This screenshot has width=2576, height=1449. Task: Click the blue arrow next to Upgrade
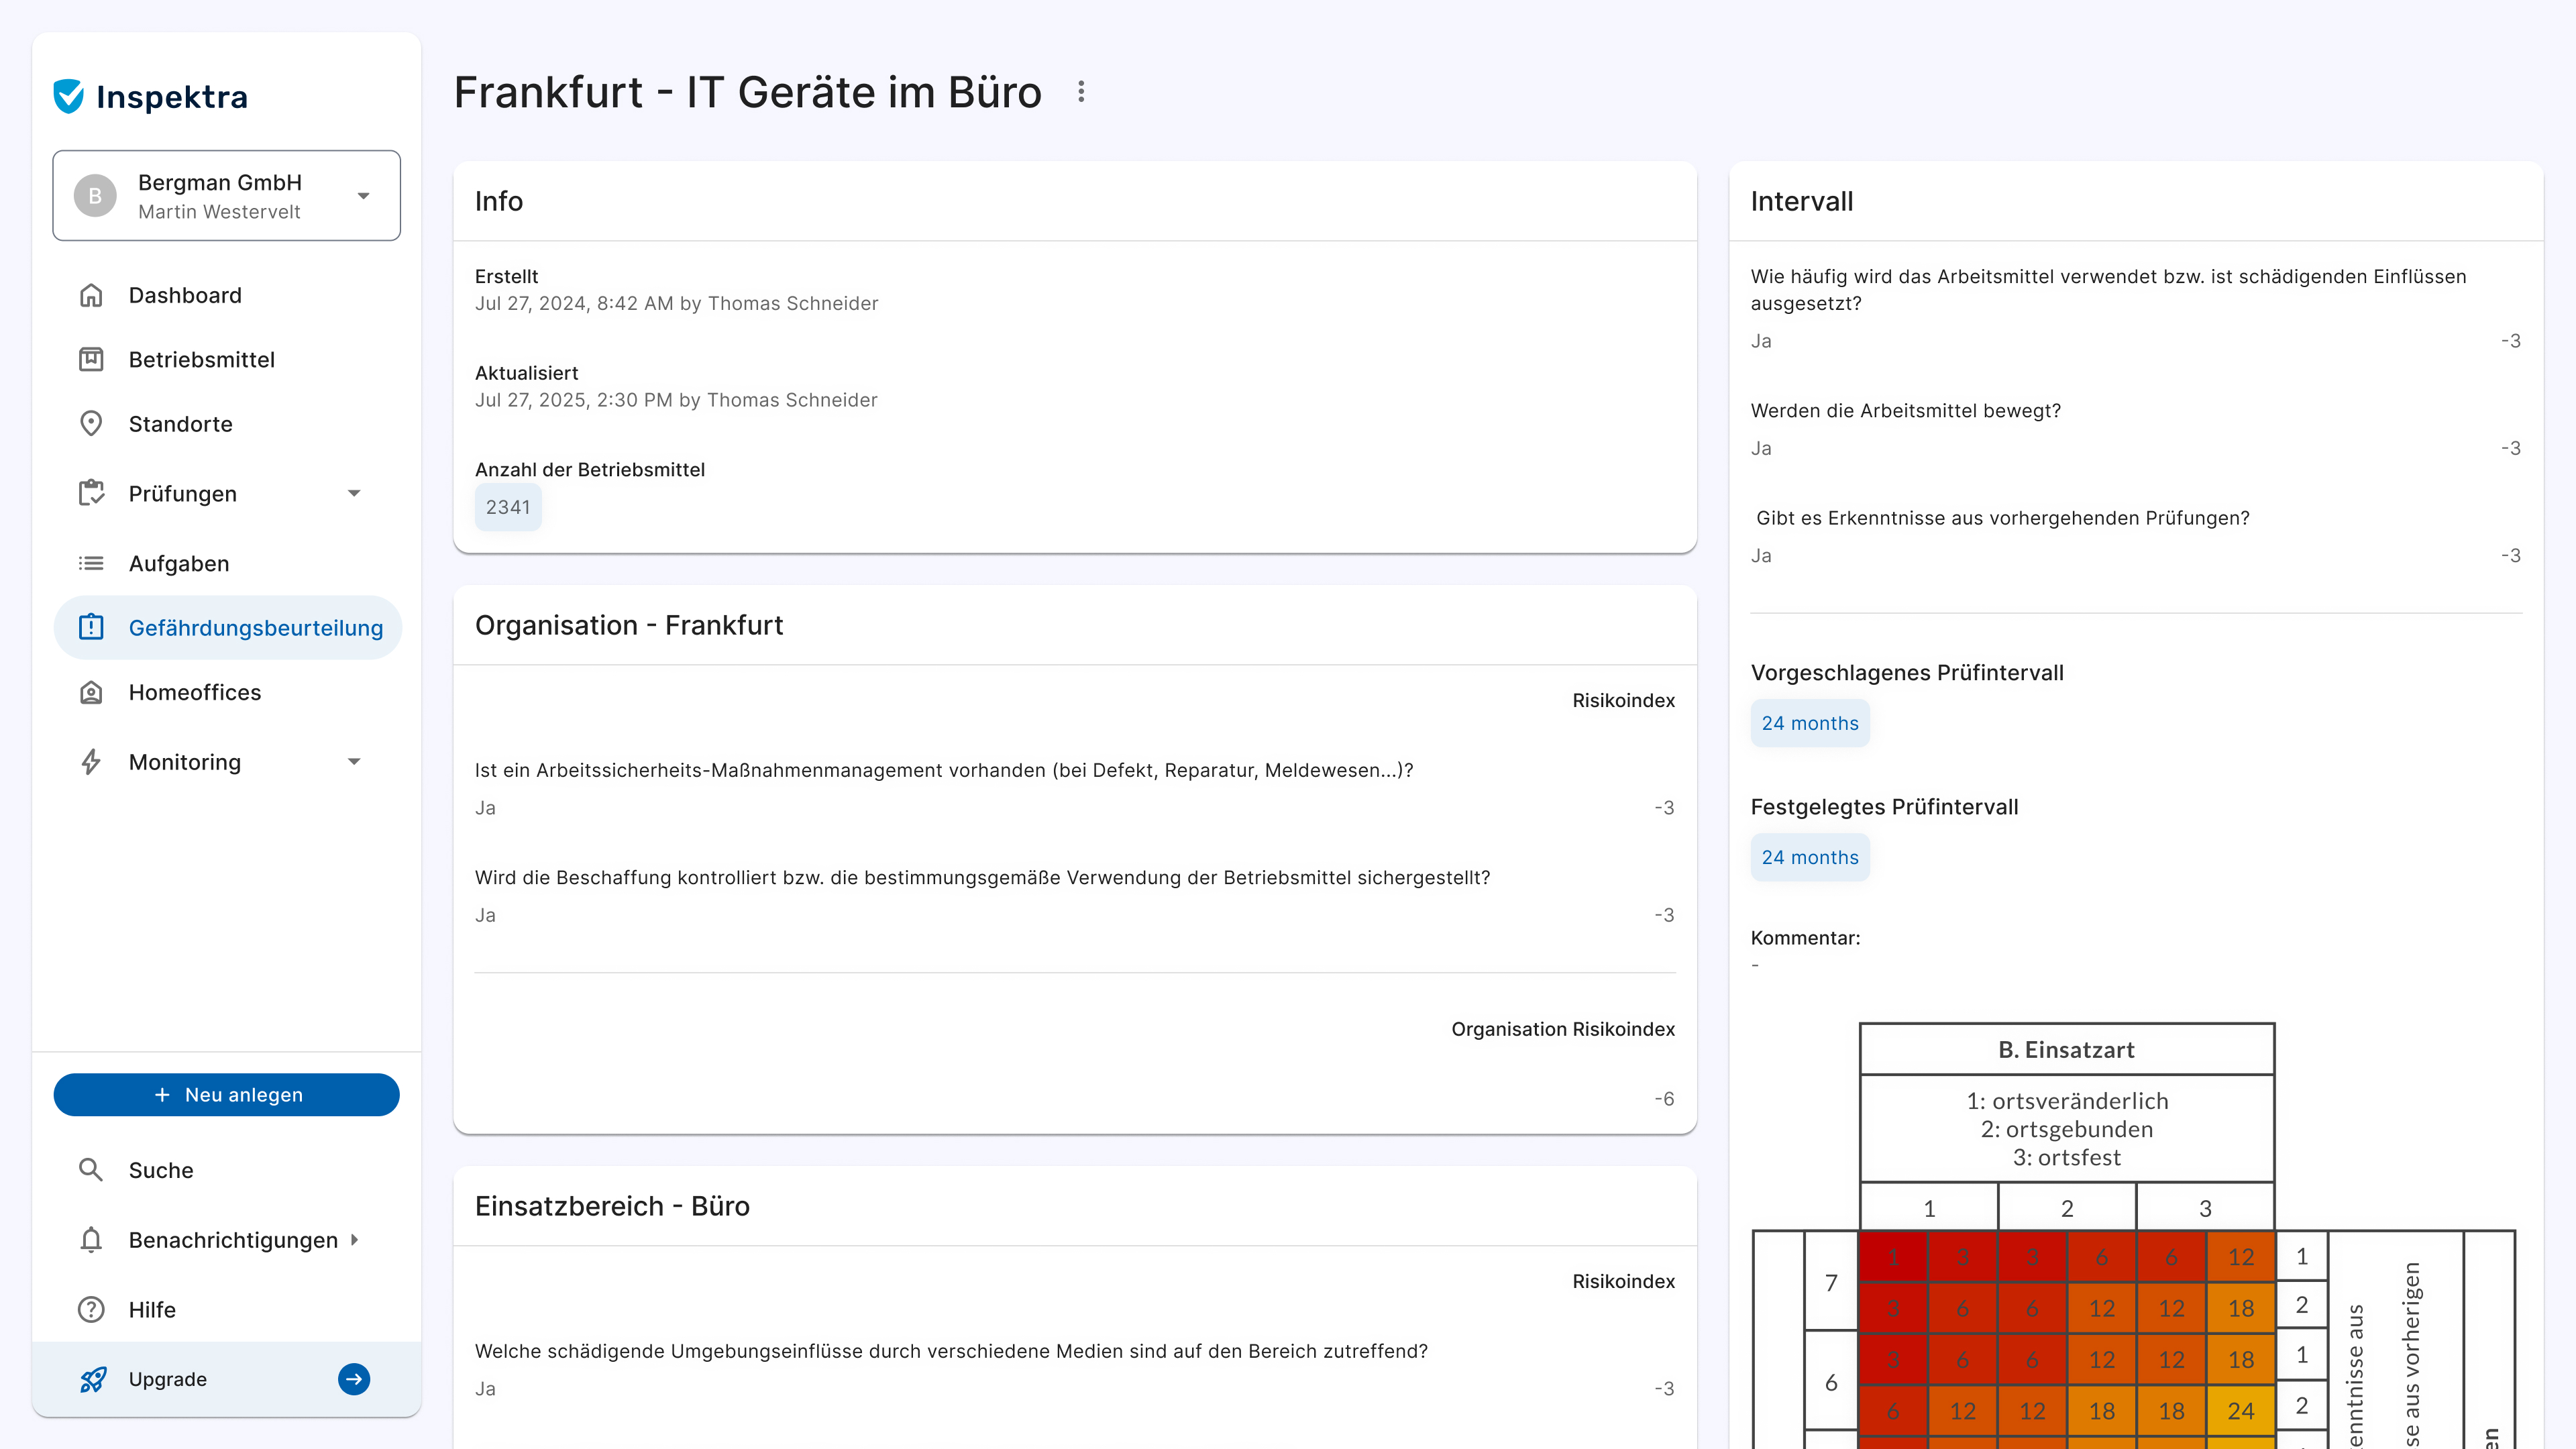click(x=354, y=1379)
